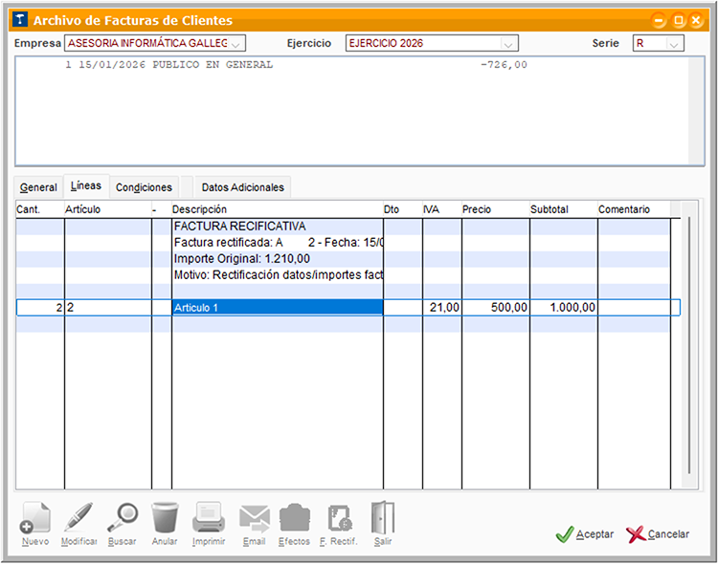Open the Ejercicio dropdown arrow
Screen dimensions: 718x564
(507, 43)
